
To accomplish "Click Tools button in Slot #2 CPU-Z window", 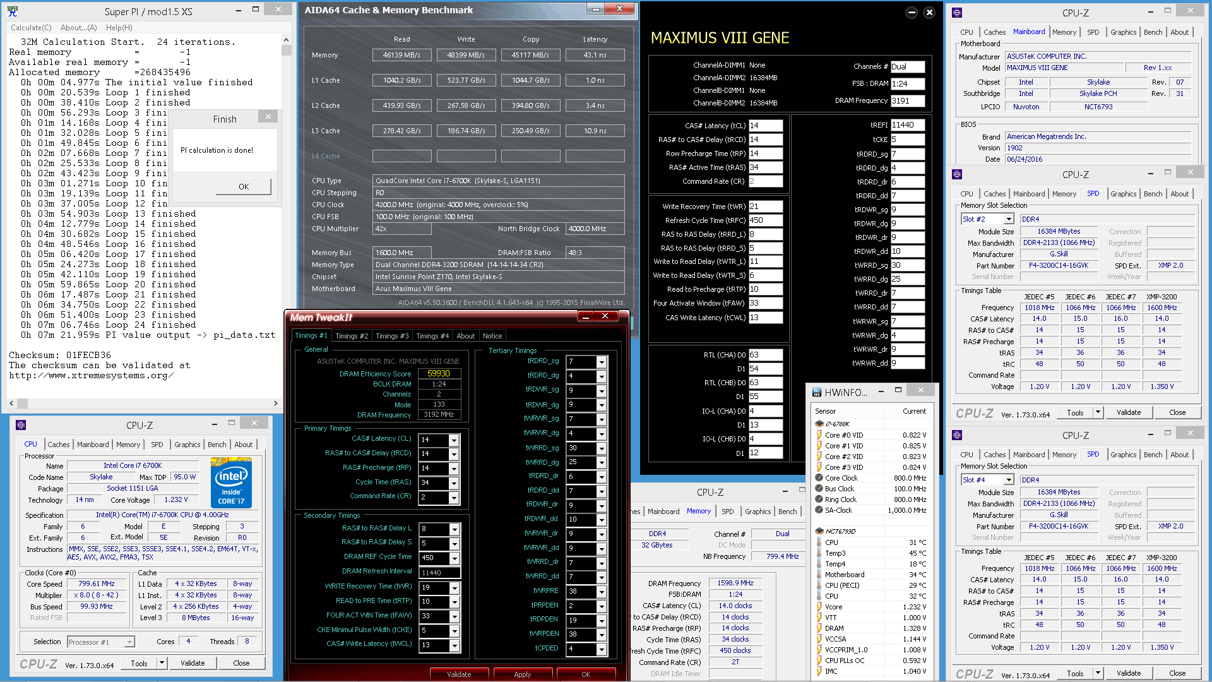I will click(1075, 412).
